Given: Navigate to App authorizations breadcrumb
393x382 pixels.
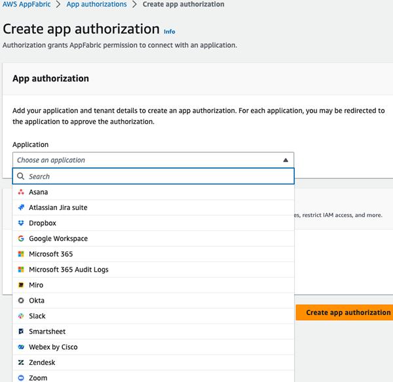Looking at the screenshot, I should [98, 5].
